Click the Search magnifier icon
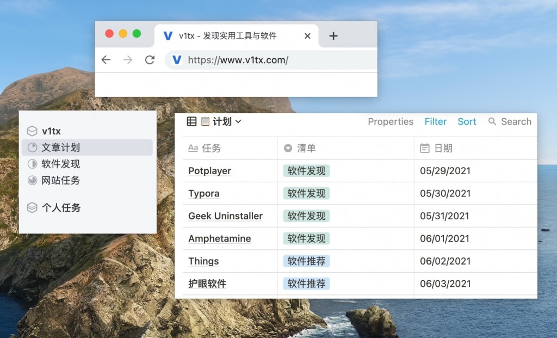Screen dimensions: 557x338 coord(492,121)
